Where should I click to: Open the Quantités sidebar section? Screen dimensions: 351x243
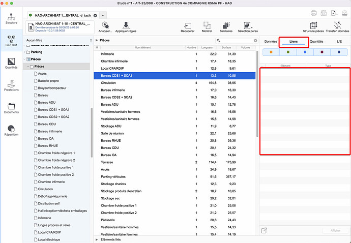point(11,64)
